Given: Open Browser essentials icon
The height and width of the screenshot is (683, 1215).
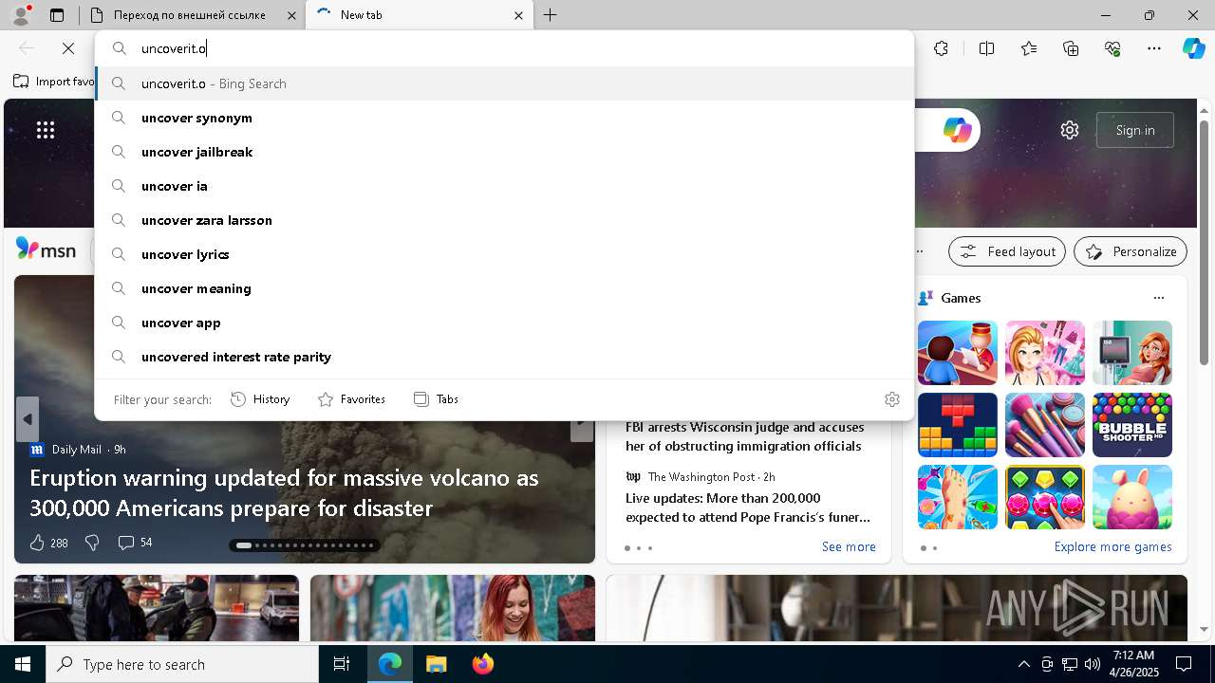Looking at the screenshot, I should [1112, 48].
